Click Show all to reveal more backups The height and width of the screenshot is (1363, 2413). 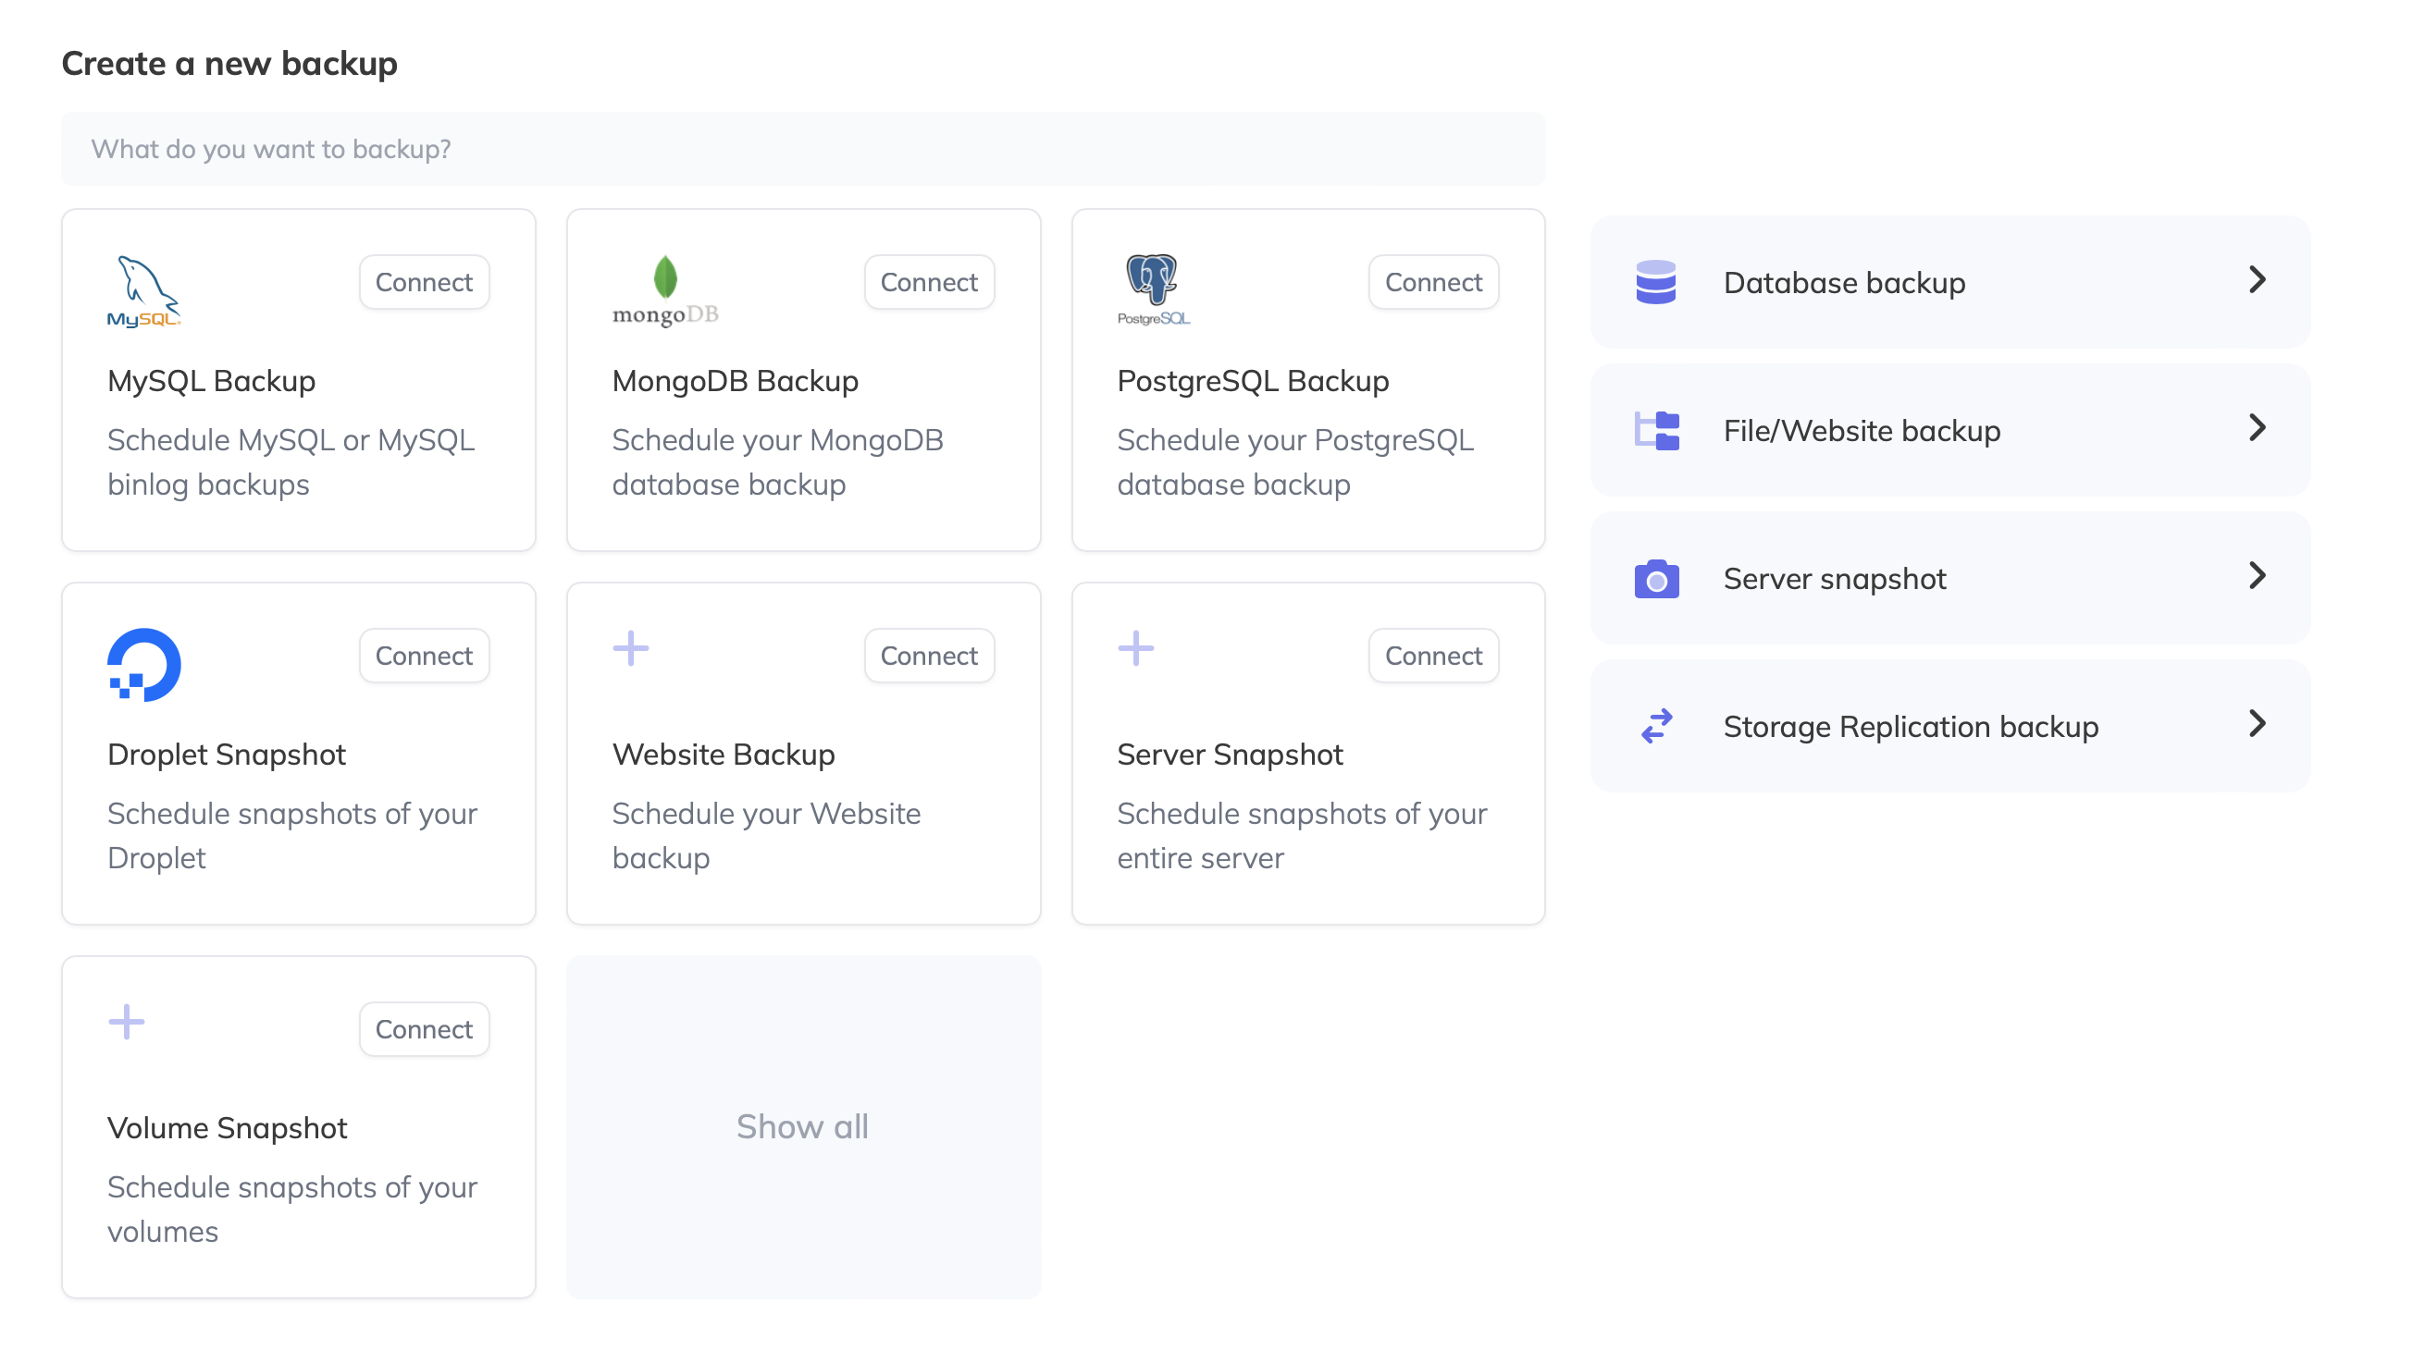(803, 1126)
